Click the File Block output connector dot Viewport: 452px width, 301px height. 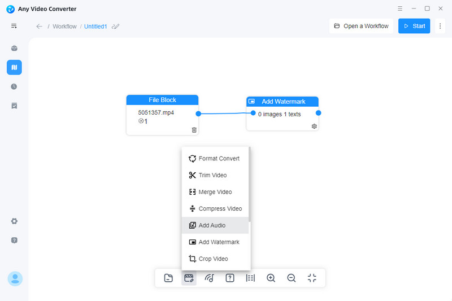[198, 114]
